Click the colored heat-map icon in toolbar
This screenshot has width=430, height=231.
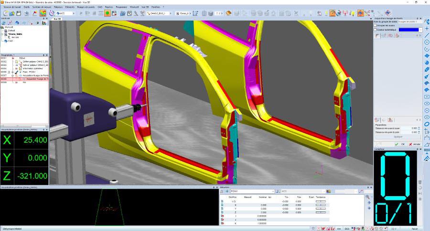43,13
